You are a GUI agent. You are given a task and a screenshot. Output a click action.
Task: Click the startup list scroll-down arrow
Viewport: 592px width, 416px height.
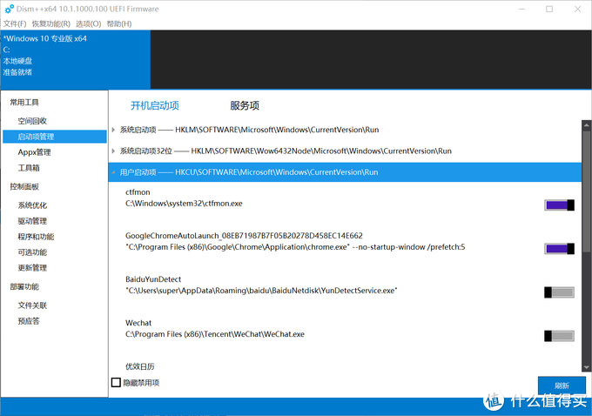[586, 367]
